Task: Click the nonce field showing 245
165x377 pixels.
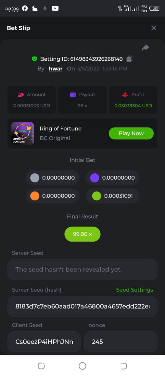Action: pos(121,341)
